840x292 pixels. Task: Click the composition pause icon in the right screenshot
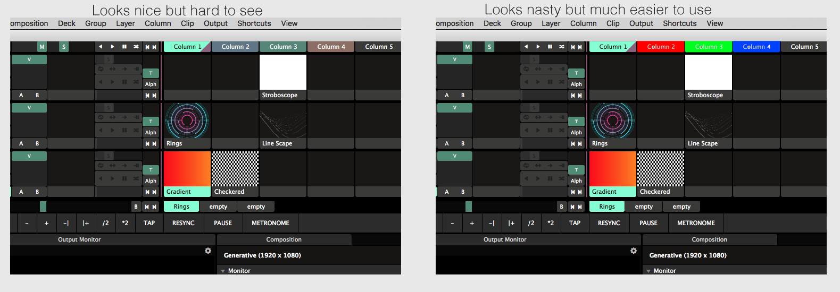(550, 47)
